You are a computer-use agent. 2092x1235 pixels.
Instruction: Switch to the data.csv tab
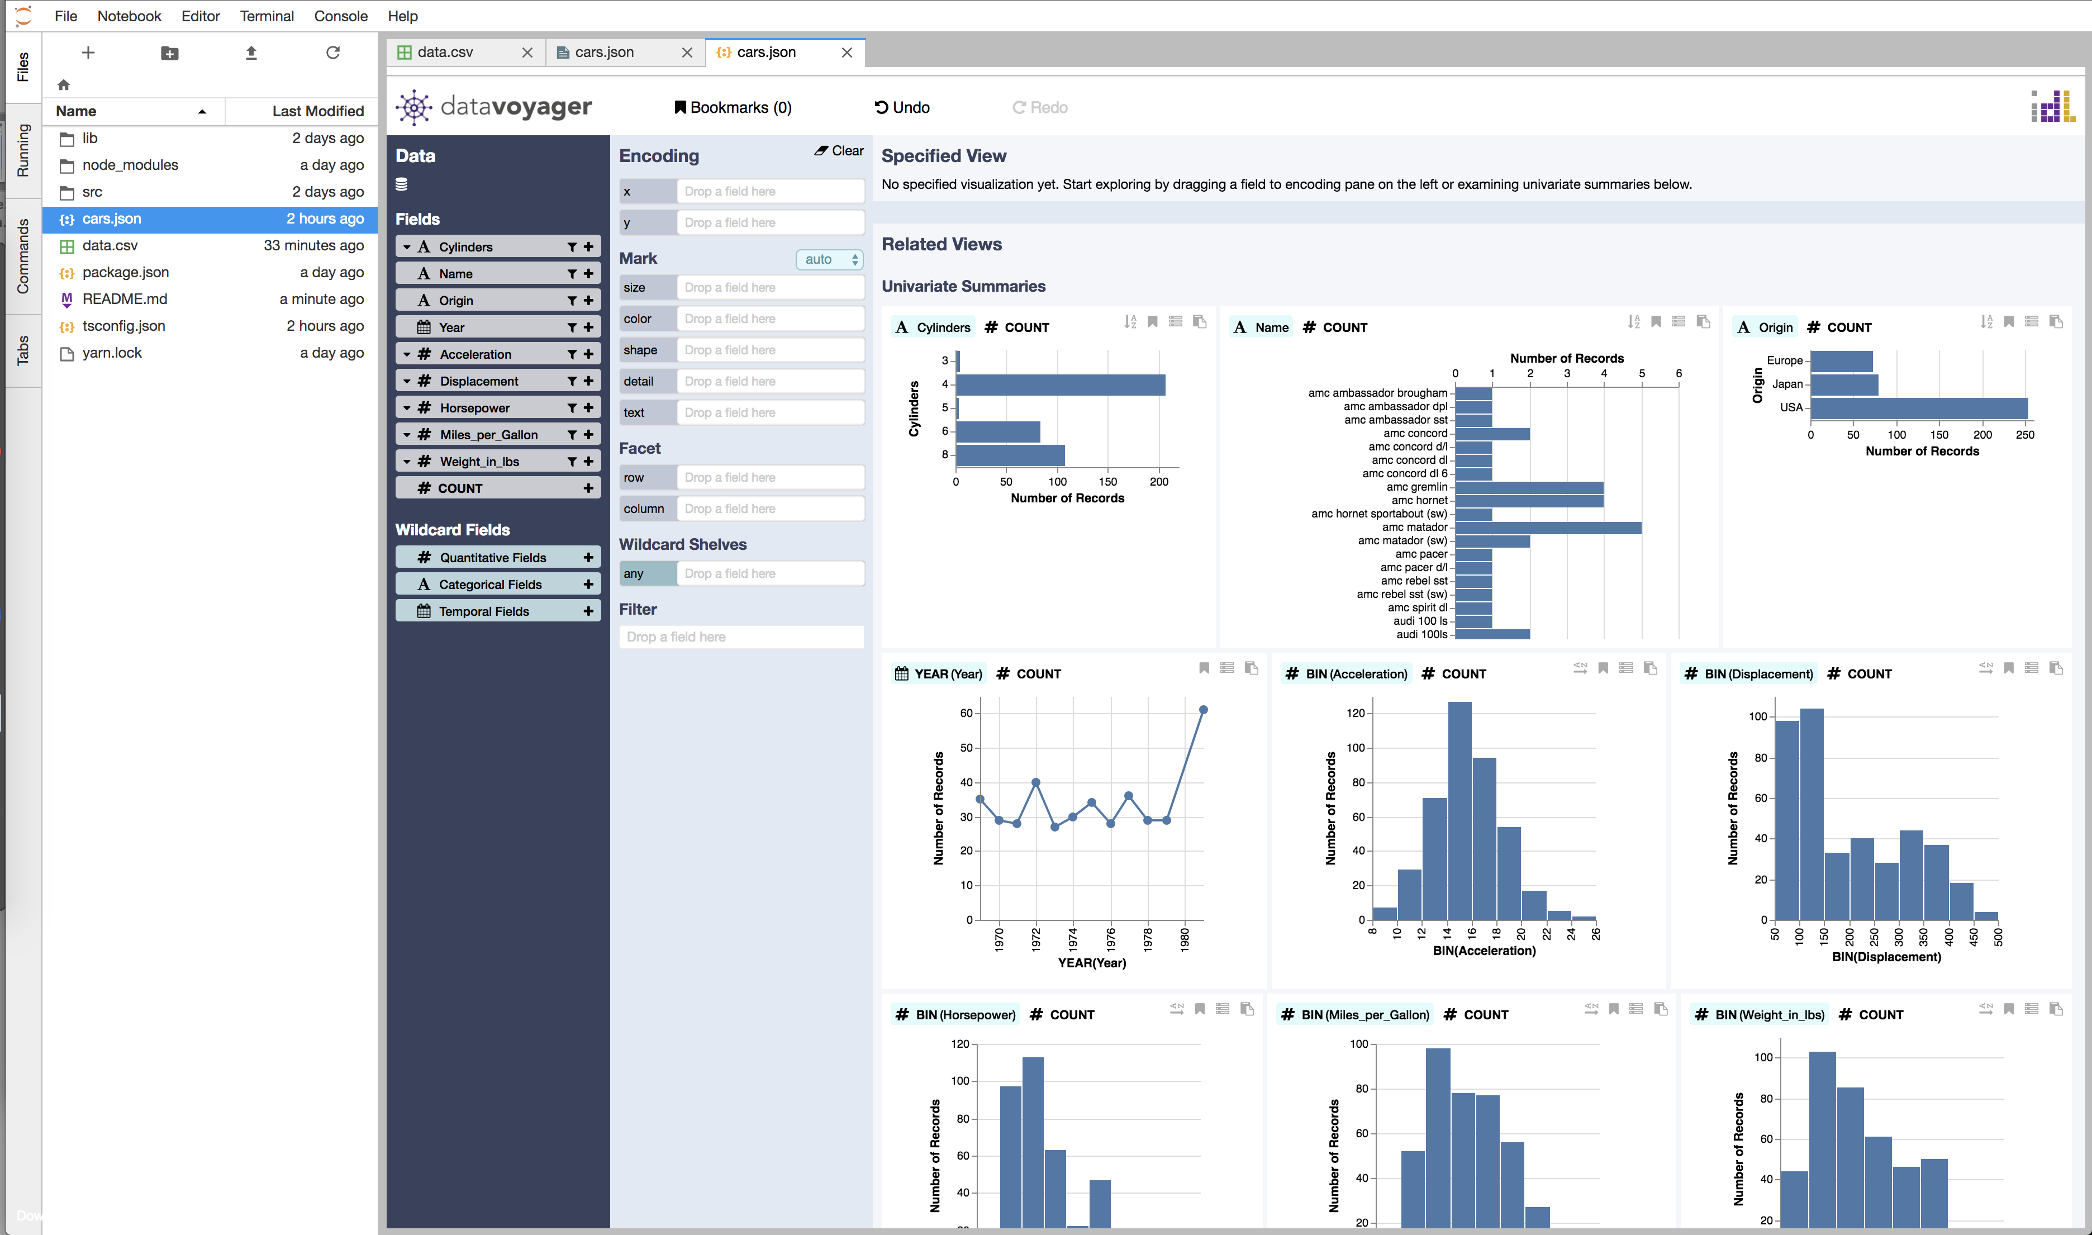[445, 53]
